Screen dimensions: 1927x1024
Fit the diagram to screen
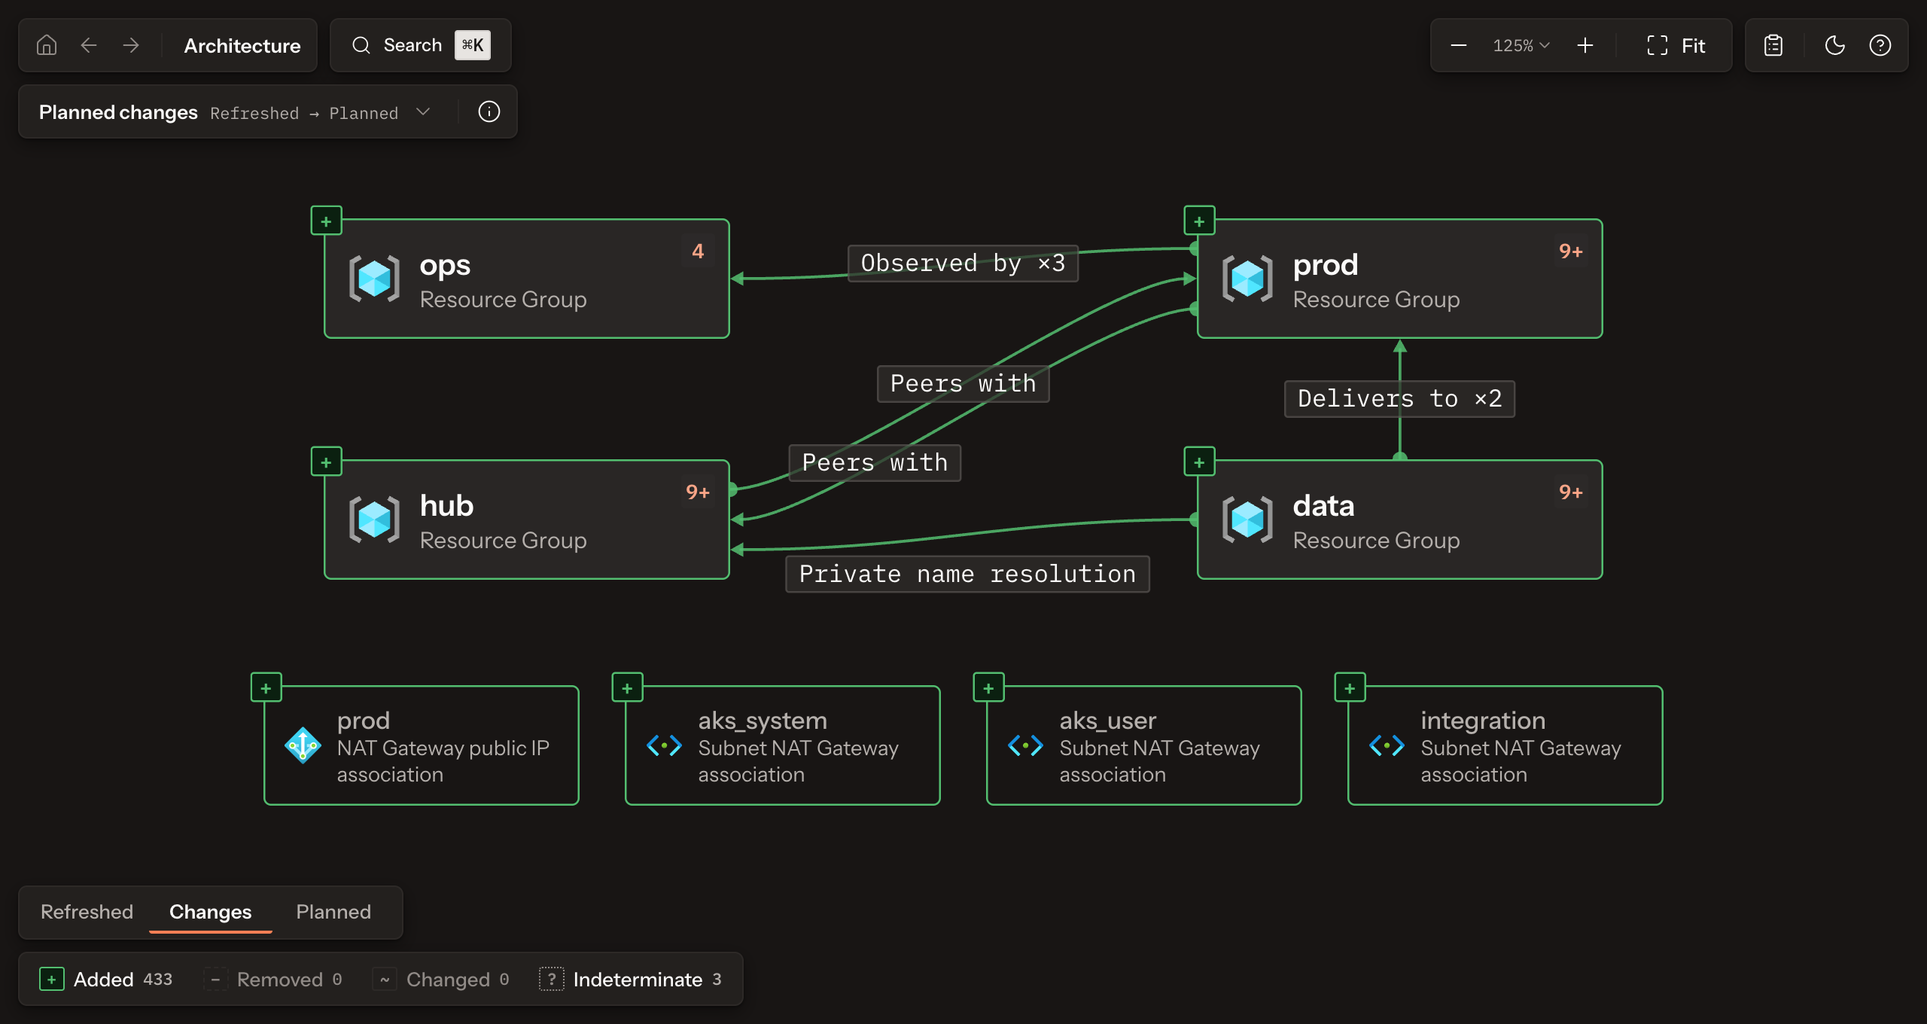click(x=1676, y=45)
